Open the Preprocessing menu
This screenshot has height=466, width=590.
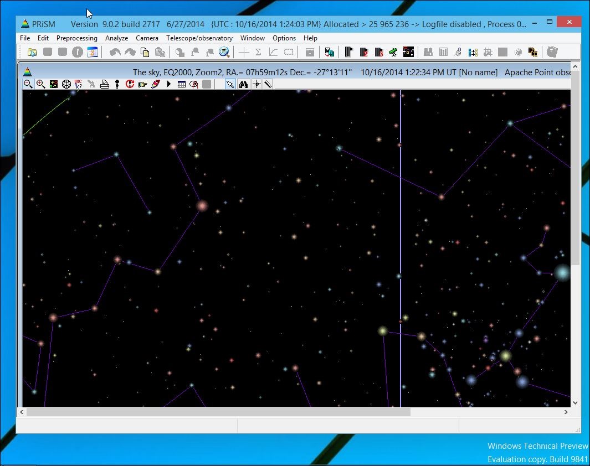(x=77, y=38)
